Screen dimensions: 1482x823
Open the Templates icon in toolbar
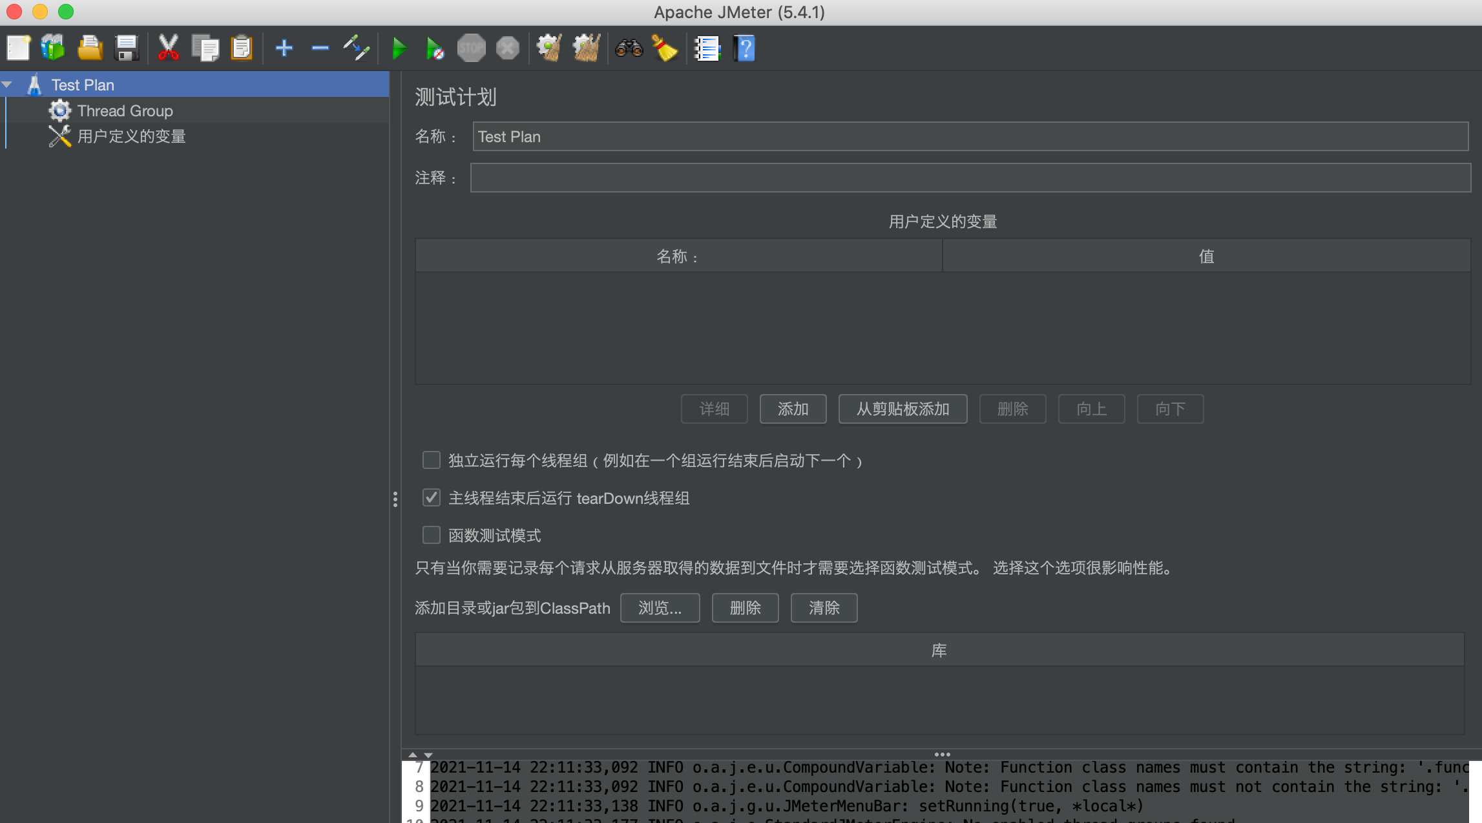53,48
